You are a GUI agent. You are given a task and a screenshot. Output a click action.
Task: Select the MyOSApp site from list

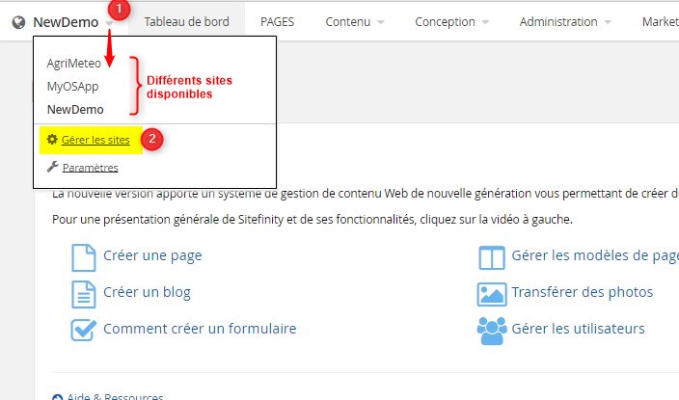(72, 87)
